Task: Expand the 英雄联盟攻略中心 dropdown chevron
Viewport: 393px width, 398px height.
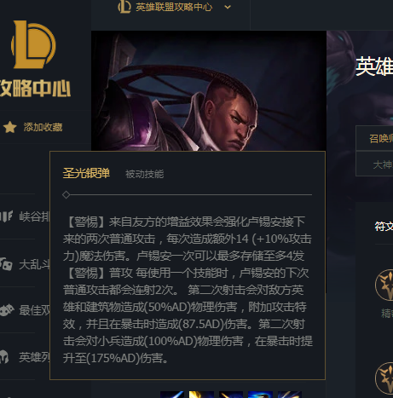Action: pos(228,7)
